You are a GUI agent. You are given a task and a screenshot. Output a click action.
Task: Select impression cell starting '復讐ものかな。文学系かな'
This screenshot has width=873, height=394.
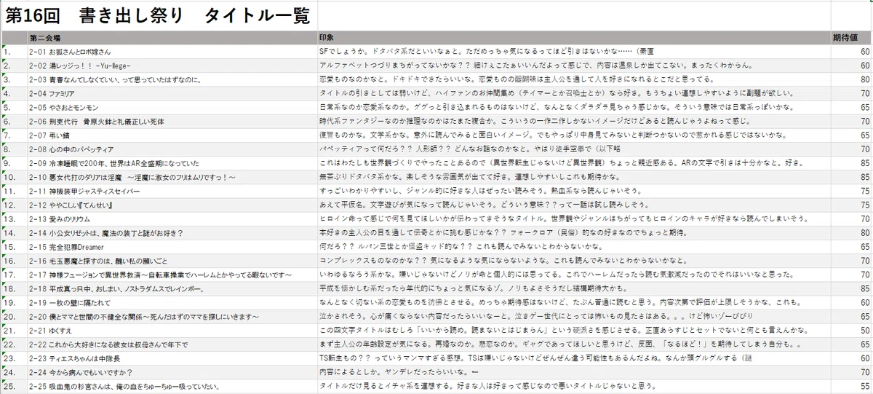click(x=574, y=135)
